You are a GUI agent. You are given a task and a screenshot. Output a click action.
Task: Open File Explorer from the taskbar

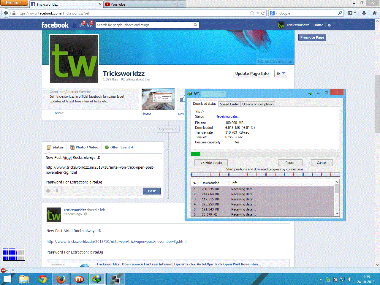(24, 279)
